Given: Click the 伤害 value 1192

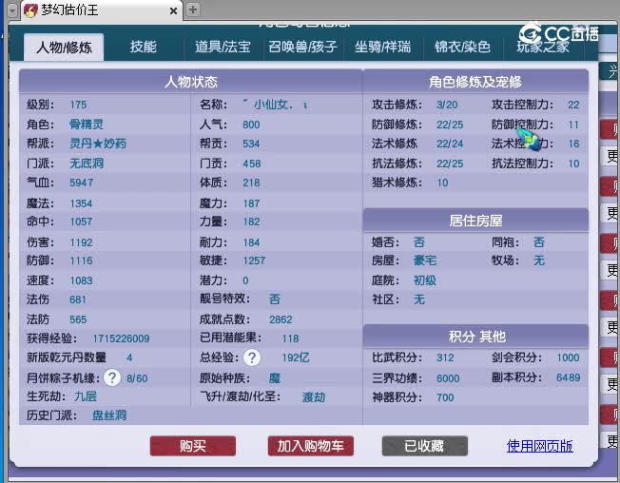Looking at the screenshot, I should pyautogui.click(x=81, y=242).
